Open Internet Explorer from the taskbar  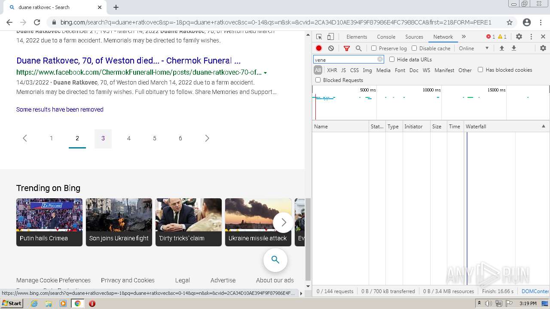point(34,303)
